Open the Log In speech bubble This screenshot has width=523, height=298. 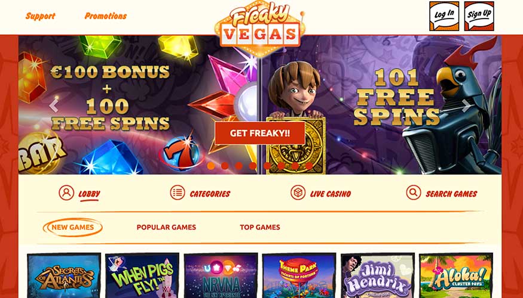[x=444, y=16]
